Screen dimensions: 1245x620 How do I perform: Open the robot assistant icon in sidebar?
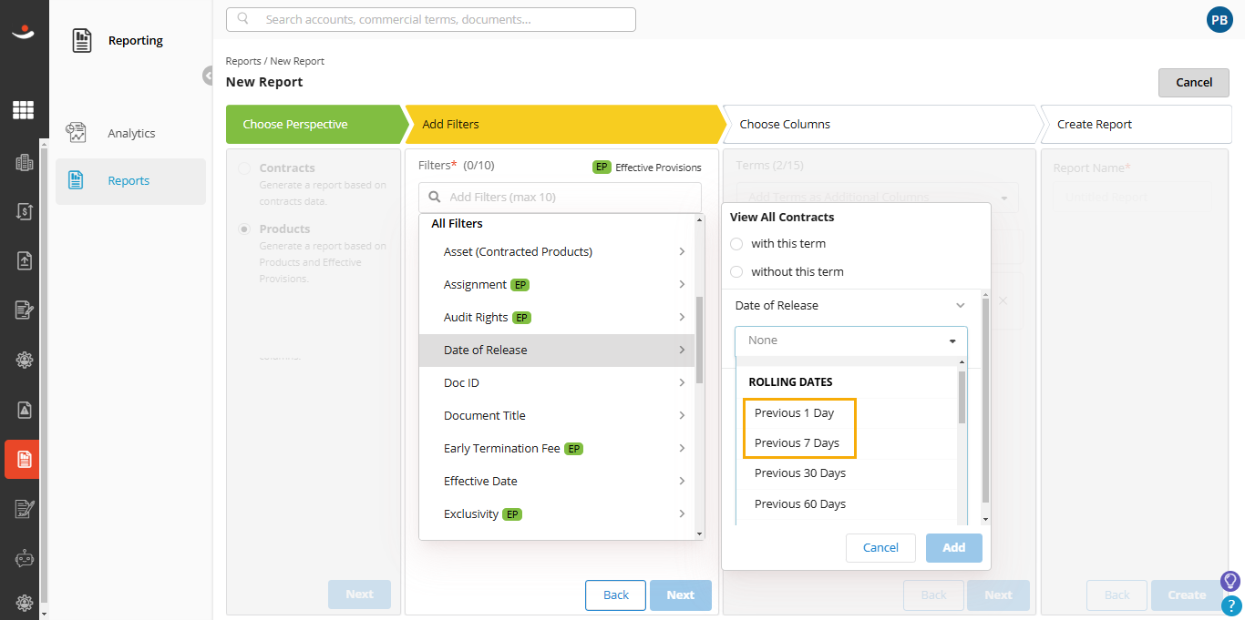coord(24,558)
